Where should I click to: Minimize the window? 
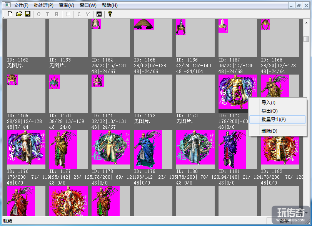(x=291, y=5)
